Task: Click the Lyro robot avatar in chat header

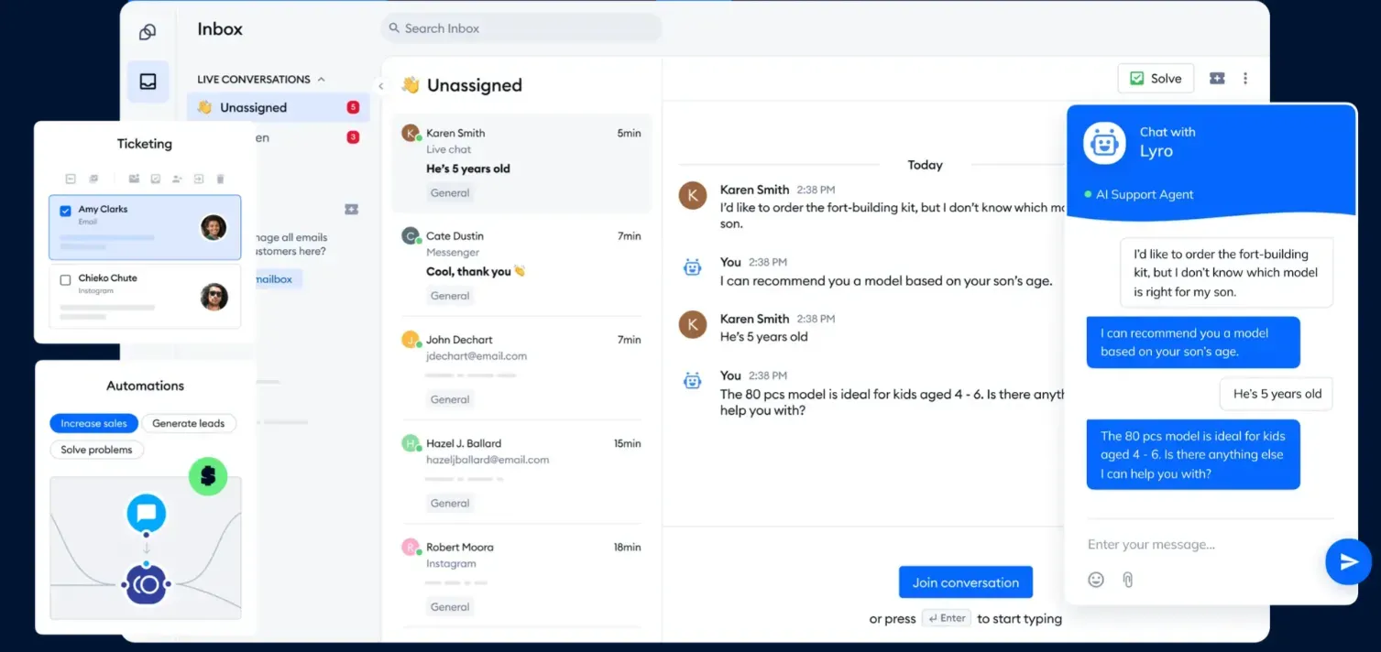Action: click(1104, 143)
